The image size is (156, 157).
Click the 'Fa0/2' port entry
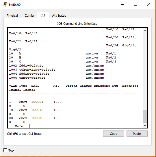tap(111, 58)
